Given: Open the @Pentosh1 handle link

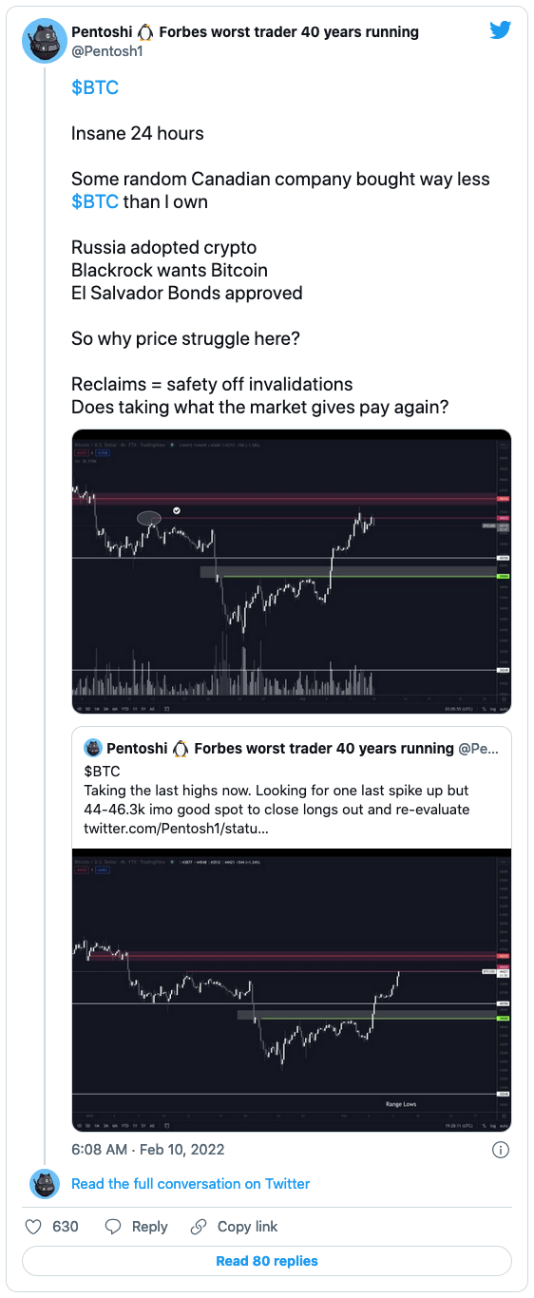Looking at the screenshot, I should [x=106, y=51].
